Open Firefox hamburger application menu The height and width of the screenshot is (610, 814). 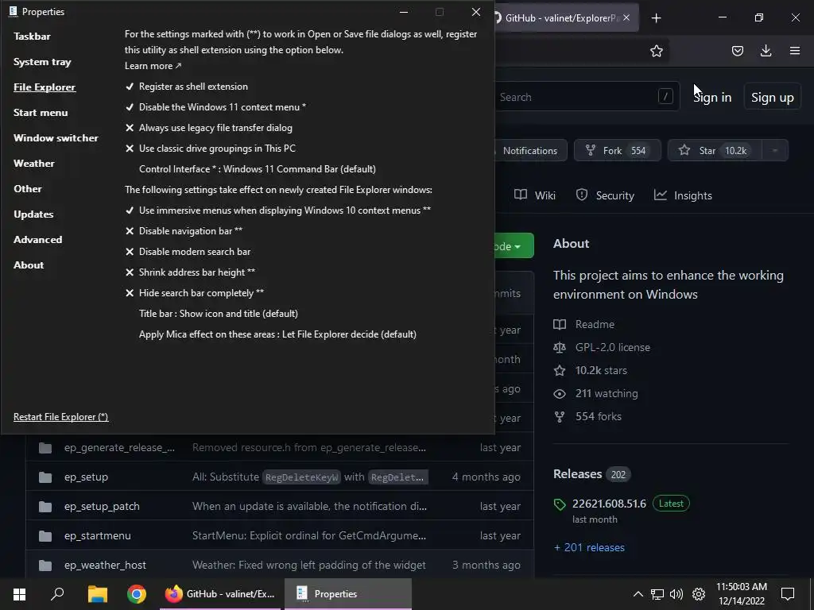click(x=795, y=51)
